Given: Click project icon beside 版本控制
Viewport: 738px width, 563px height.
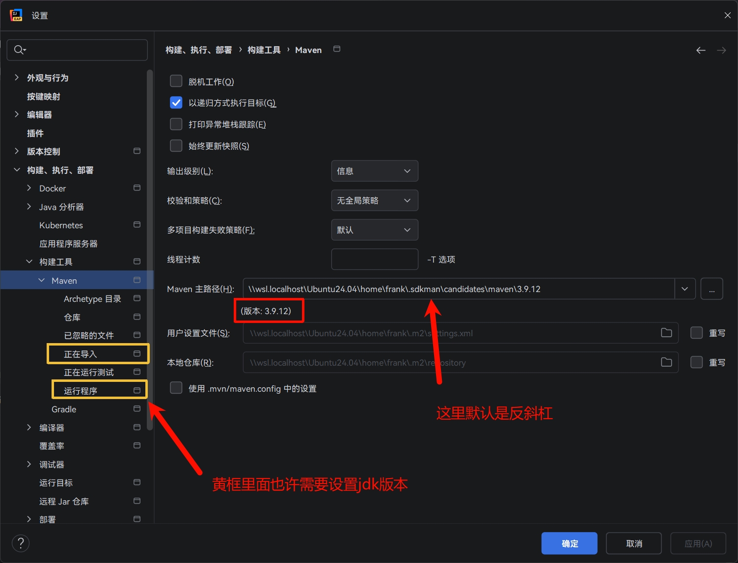Looking at the screenshot, I should click(x=137, y=151).
